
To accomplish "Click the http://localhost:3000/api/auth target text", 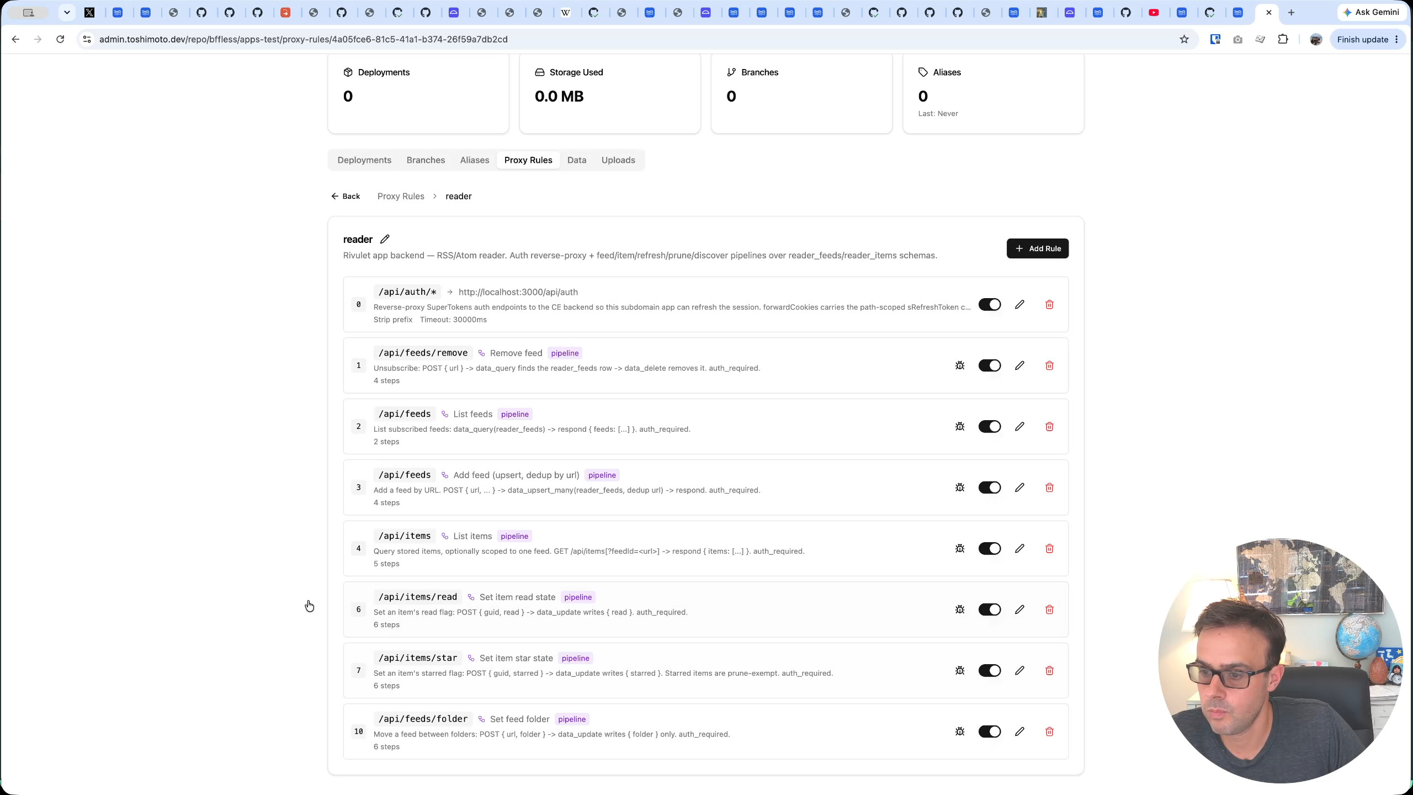I will [518, 292].
